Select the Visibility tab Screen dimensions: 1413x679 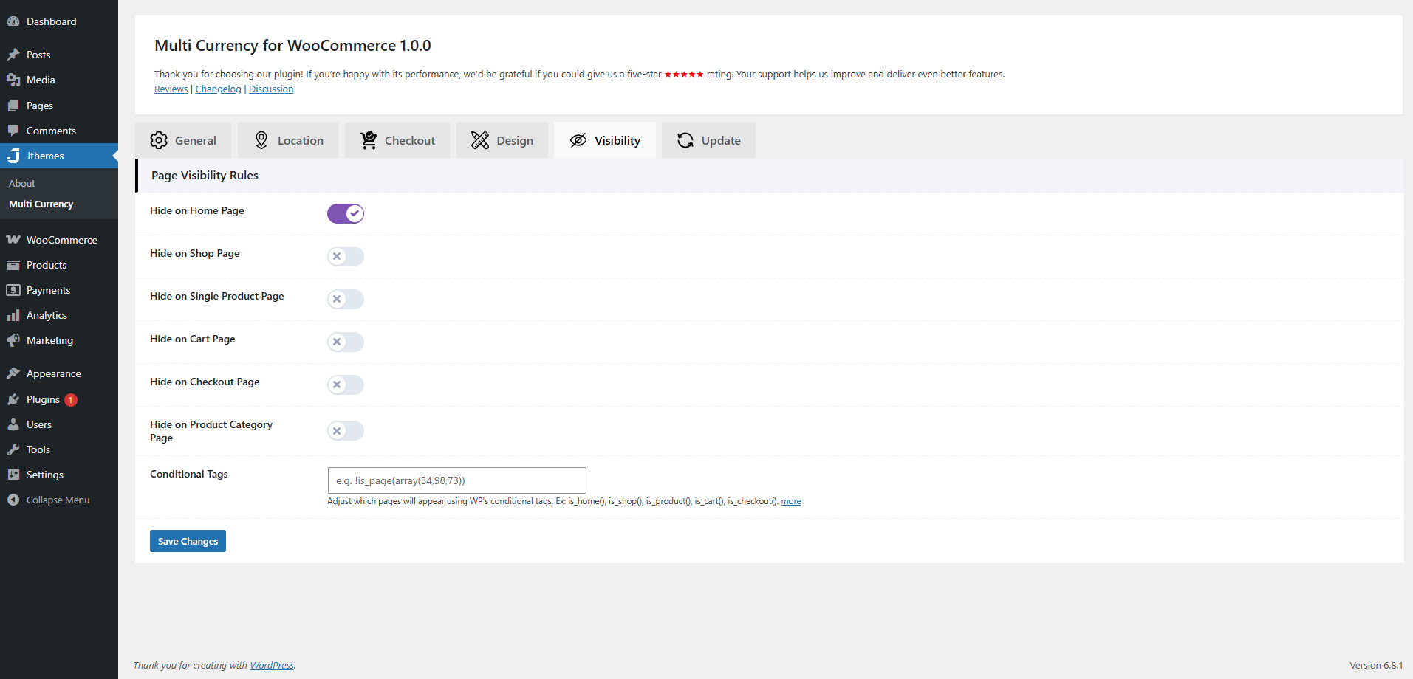[x=605, y=140]
